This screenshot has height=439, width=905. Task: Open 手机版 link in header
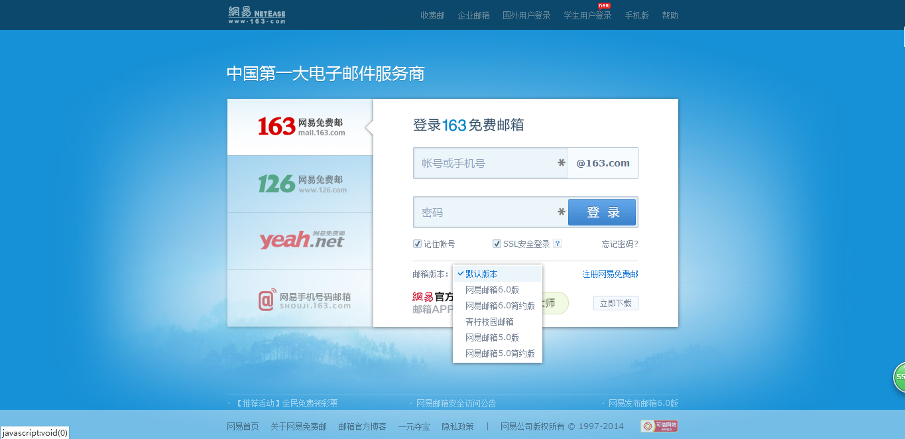click(636, 15)
